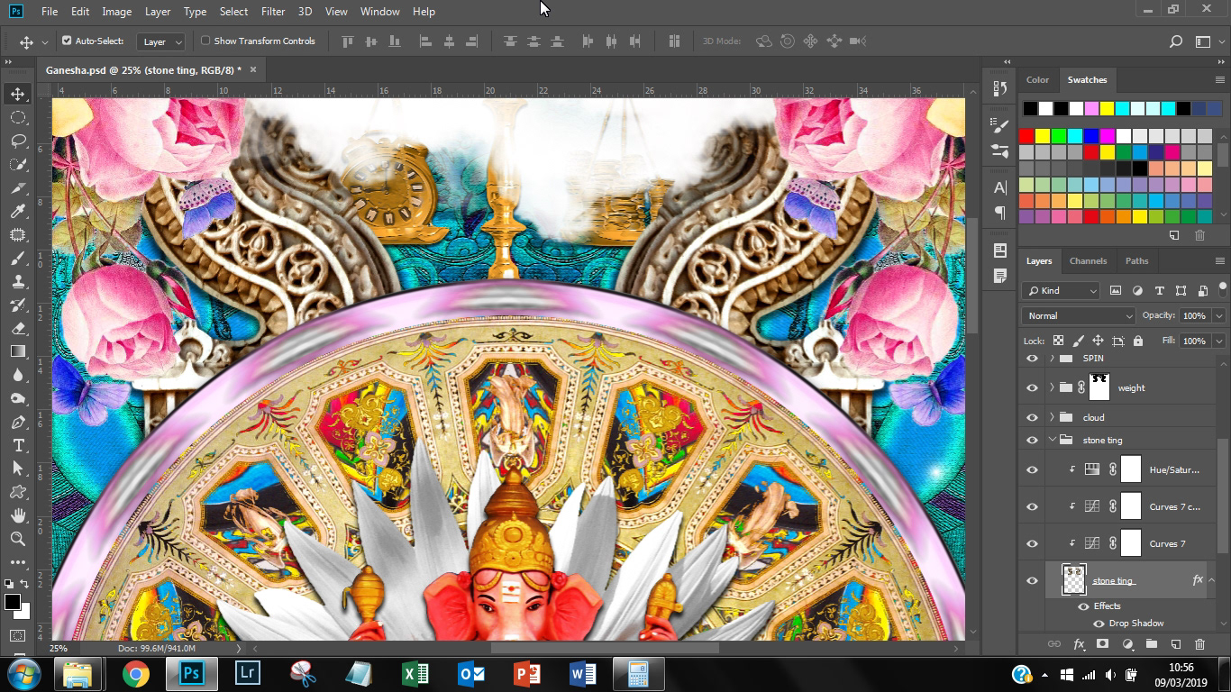This screenshot has width=1231, height=692.
Task: Collapse the stone ting group
Action: 1052,440
